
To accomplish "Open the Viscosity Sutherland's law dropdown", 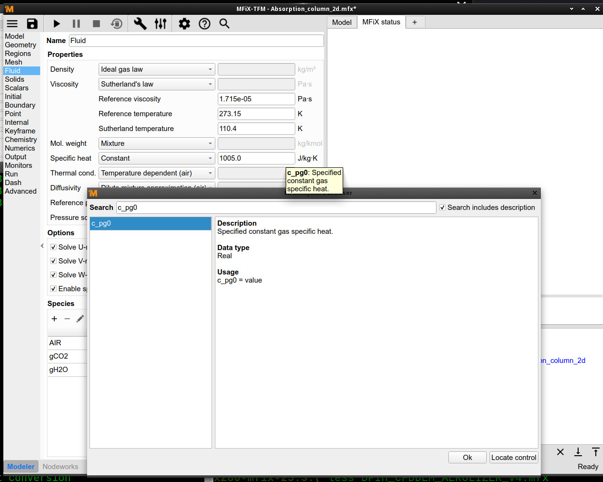I will pos(156,84).
